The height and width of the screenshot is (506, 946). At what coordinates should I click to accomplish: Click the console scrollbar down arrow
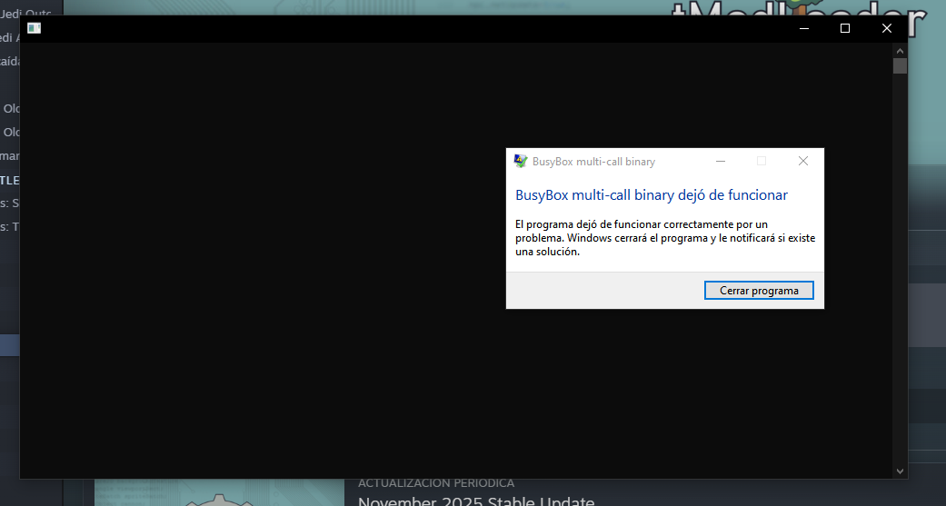pyautogui.click(x=900, y=471)
